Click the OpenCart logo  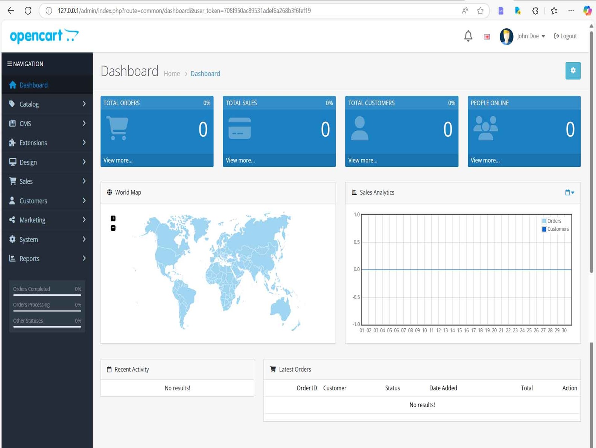pos(44,36)
